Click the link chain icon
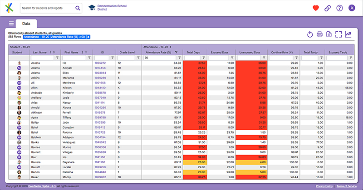 328,8
